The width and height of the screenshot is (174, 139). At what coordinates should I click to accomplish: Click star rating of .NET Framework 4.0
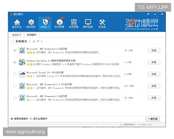(31, 52)
